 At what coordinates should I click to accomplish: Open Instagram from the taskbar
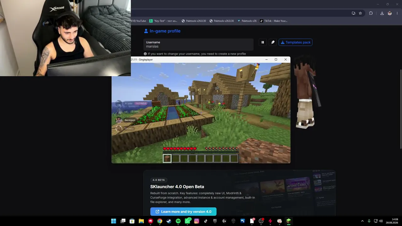tap(197, 221)
